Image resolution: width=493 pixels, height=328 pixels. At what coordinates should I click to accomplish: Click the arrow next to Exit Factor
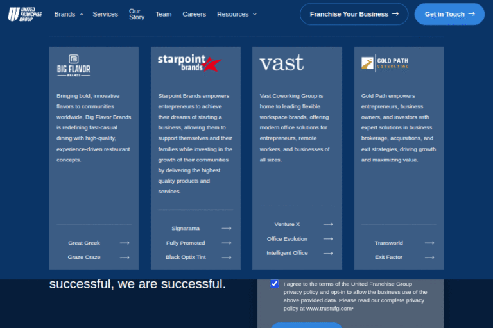429,257
